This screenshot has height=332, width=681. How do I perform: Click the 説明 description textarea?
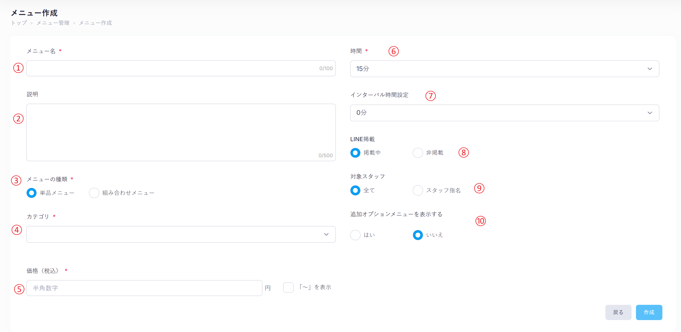click(181, 132)
